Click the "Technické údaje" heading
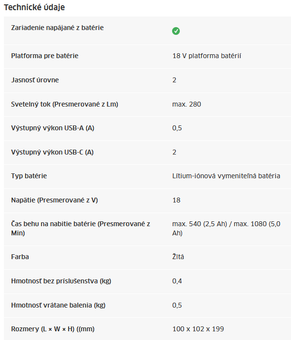Viewport: 291px width, 340px height. tap(34, 7)
